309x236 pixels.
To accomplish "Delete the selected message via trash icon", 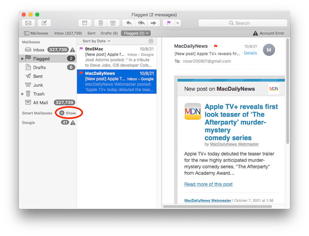I will tap(101, 23).
